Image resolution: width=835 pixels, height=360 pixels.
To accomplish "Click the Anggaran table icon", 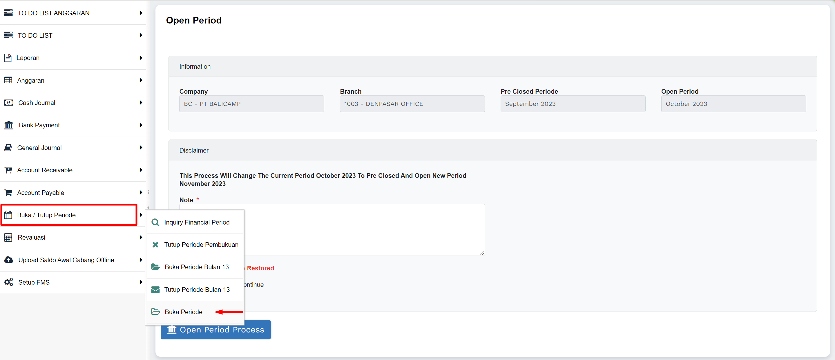I will point(8,80).
